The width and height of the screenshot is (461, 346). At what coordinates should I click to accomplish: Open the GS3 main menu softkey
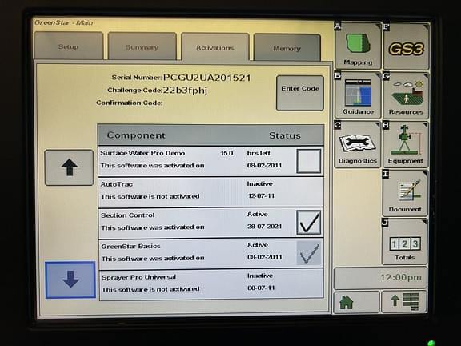pos(406,46)
